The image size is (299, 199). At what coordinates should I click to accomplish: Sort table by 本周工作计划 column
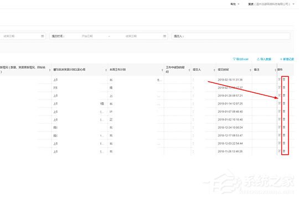point(162,70)
